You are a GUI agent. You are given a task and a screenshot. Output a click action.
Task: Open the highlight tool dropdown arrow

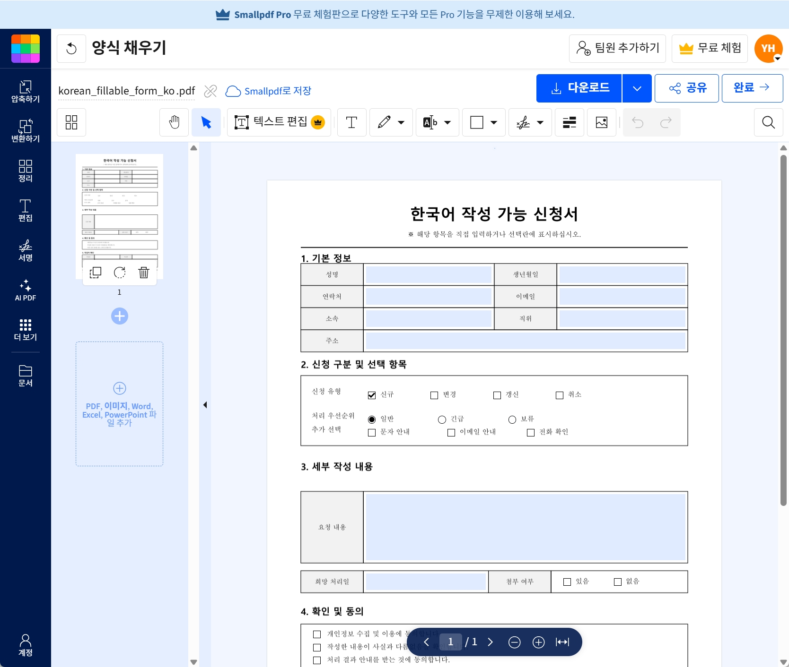point(447,122)
